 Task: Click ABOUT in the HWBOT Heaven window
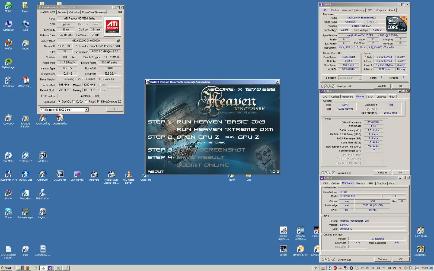155,171
